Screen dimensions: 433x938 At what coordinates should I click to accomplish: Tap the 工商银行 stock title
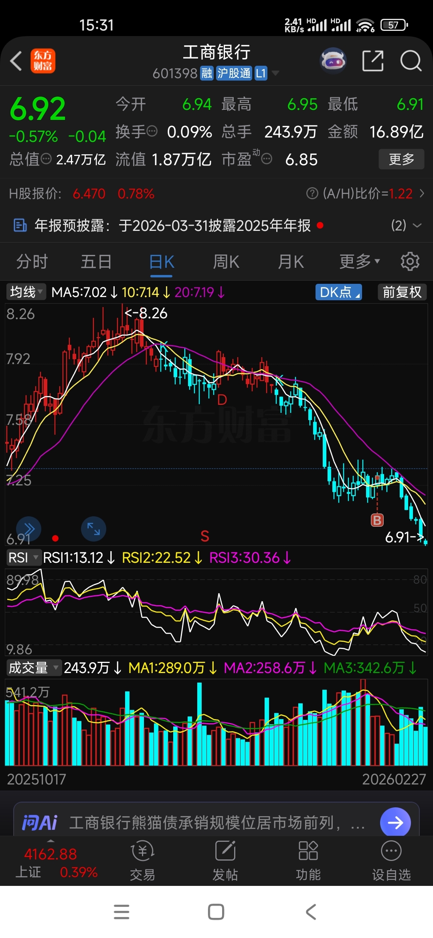point(216,52)
